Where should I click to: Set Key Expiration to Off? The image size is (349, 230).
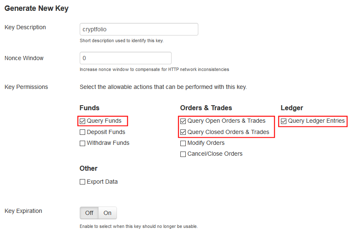pyautogui.click(x=89, y=213)
